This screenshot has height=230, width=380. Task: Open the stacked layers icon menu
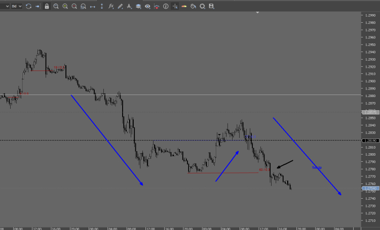(138, 6)
